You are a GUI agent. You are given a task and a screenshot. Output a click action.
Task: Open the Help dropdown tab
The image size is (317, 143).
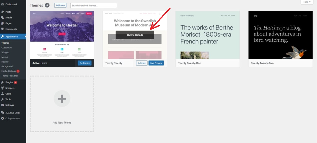[307, 2]
